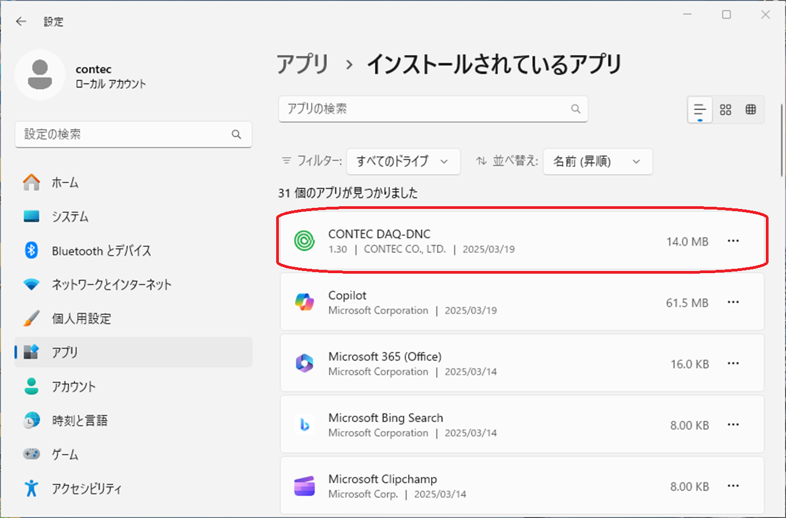Screen dimensions: 786x518
Task: Click the Copilot app name text
Action: [x=347, y=295]
